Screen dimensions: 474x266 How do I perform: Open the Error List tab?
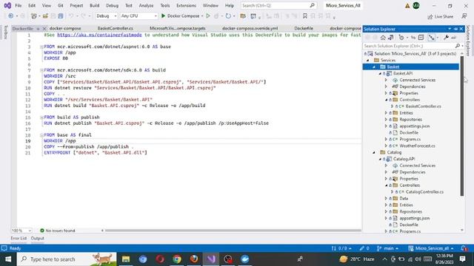19,238
